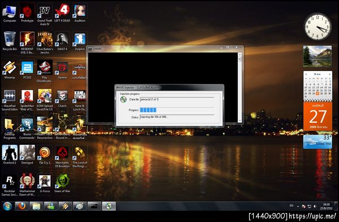Click scroll down arrow in UHARC window
Image resolution: width=339 pixels, height=222 pixels.
[240, 121]
